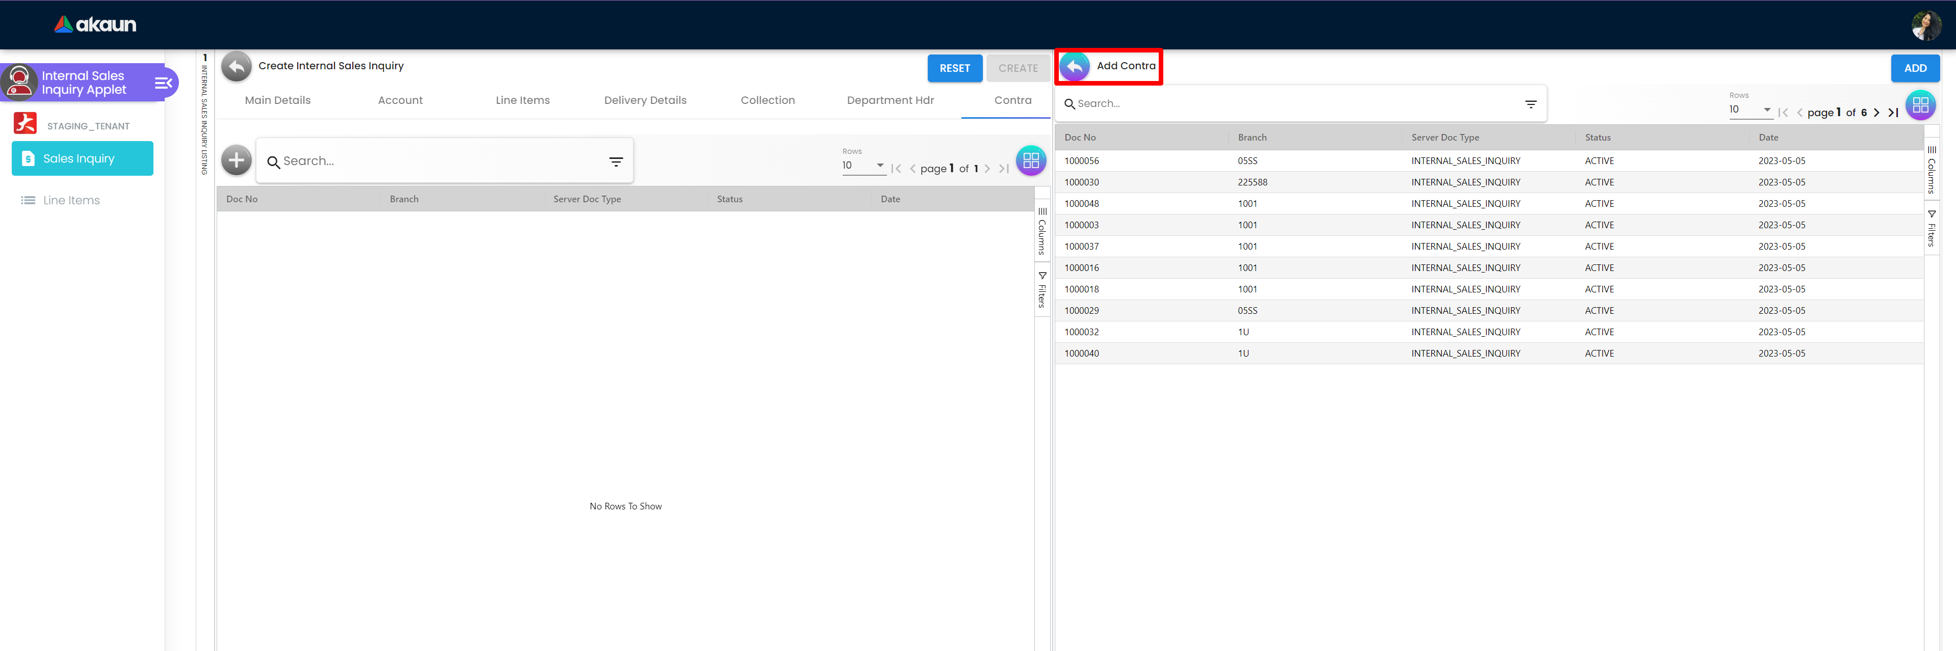This screenshot has width=1956, height=651.
Task: Click the grey plus add-contra icon
Action: (236, 160)
